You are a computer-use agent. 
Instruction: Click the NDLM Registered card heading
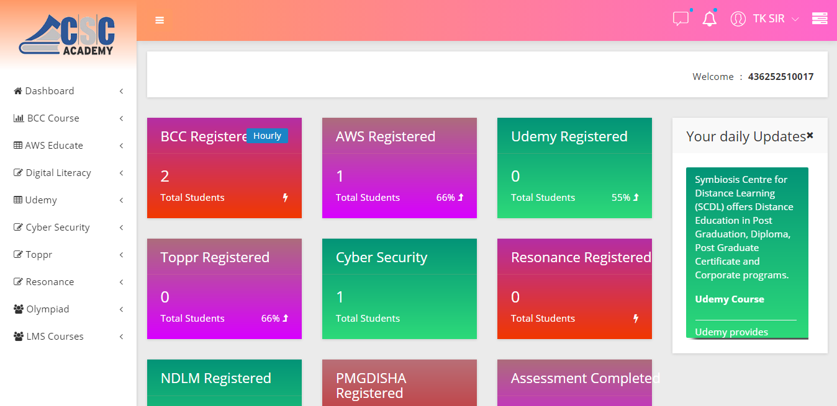216,378
